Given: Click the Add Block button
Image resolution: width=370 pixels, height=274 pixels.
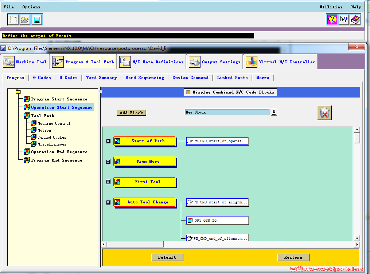Looking at the screenshot, I should pyautogui.click(x=132, y=113).
